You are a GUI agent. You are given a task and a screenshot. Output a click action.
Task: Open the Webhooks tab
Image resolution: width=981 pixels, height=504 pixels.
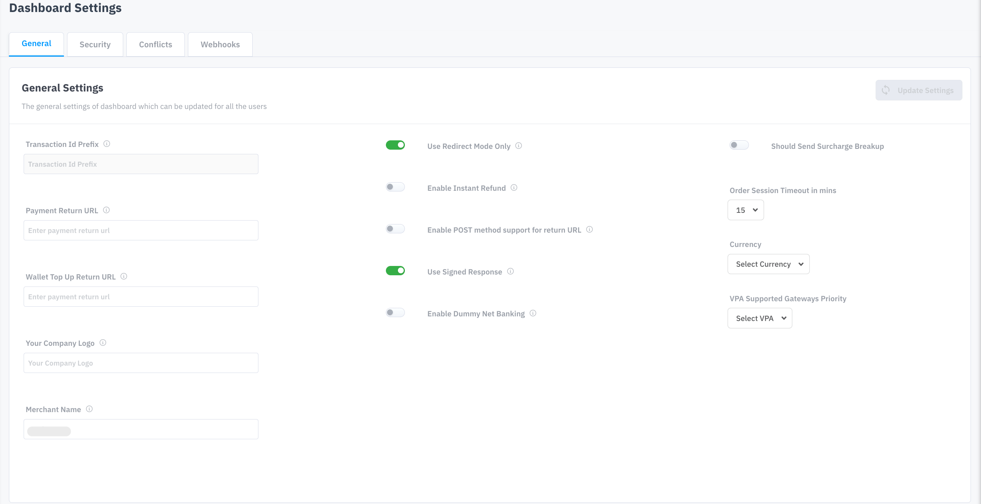click(220, 45)
